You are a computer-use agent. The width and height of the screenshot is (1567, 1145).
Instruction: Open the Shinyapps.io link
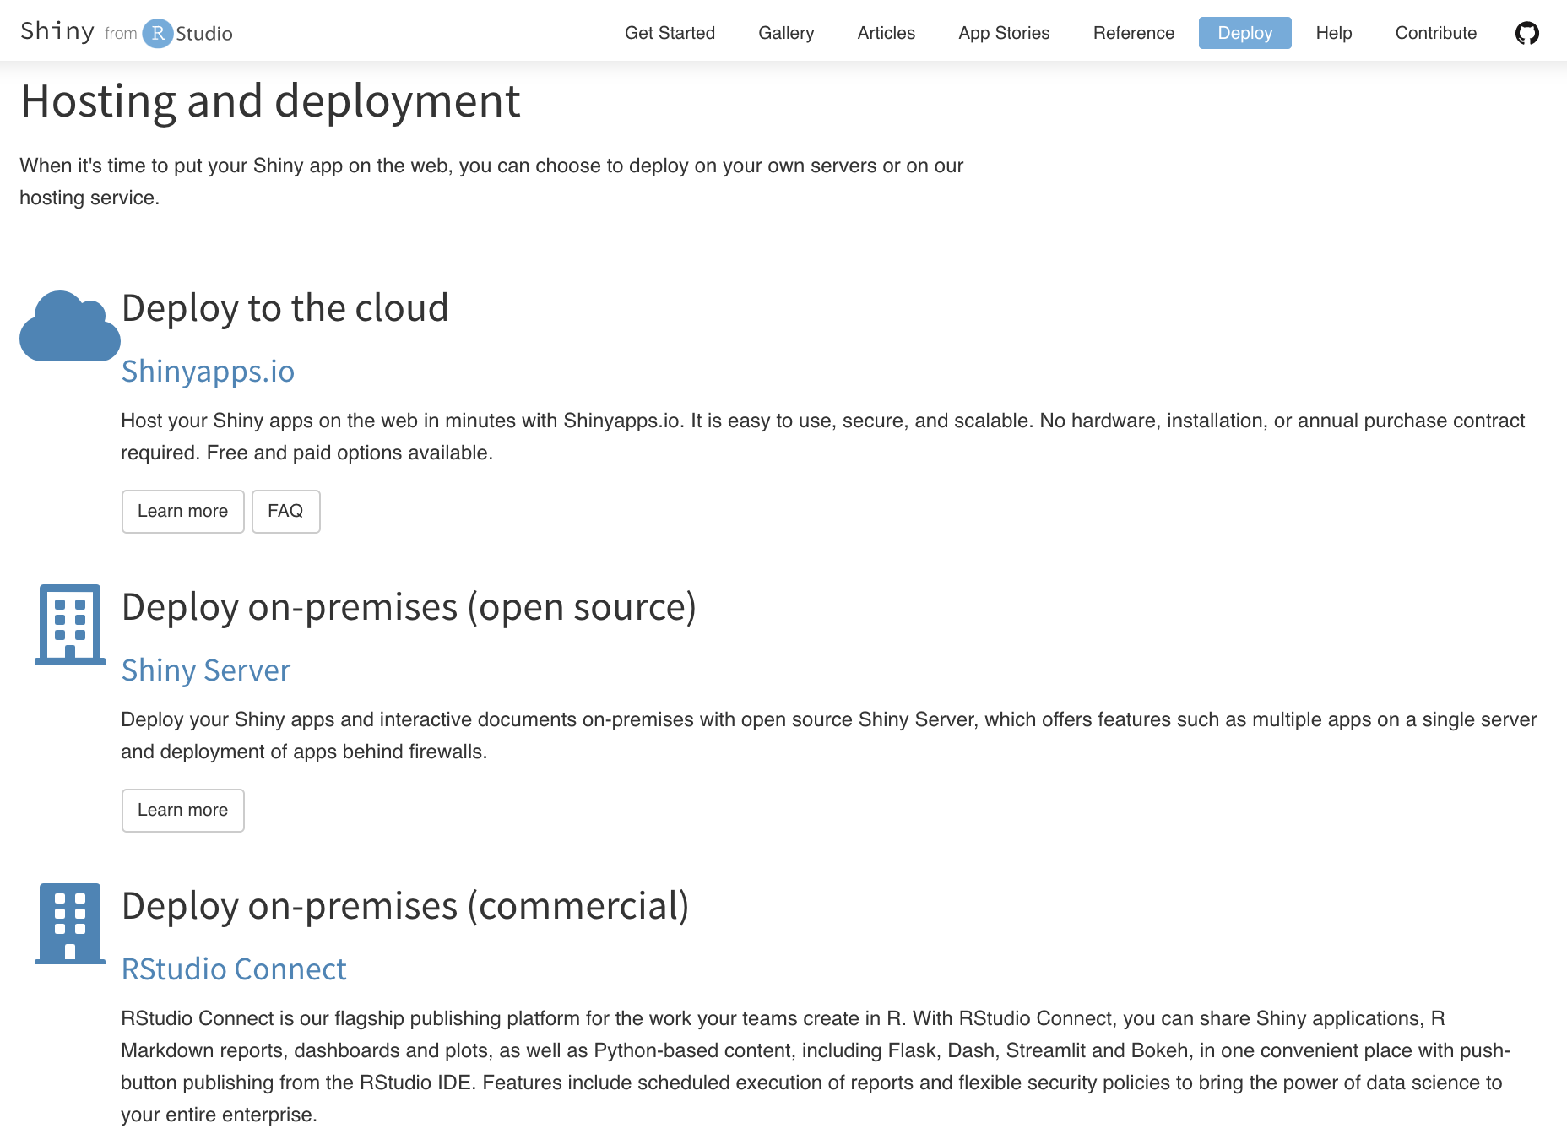tap(208, 371)
